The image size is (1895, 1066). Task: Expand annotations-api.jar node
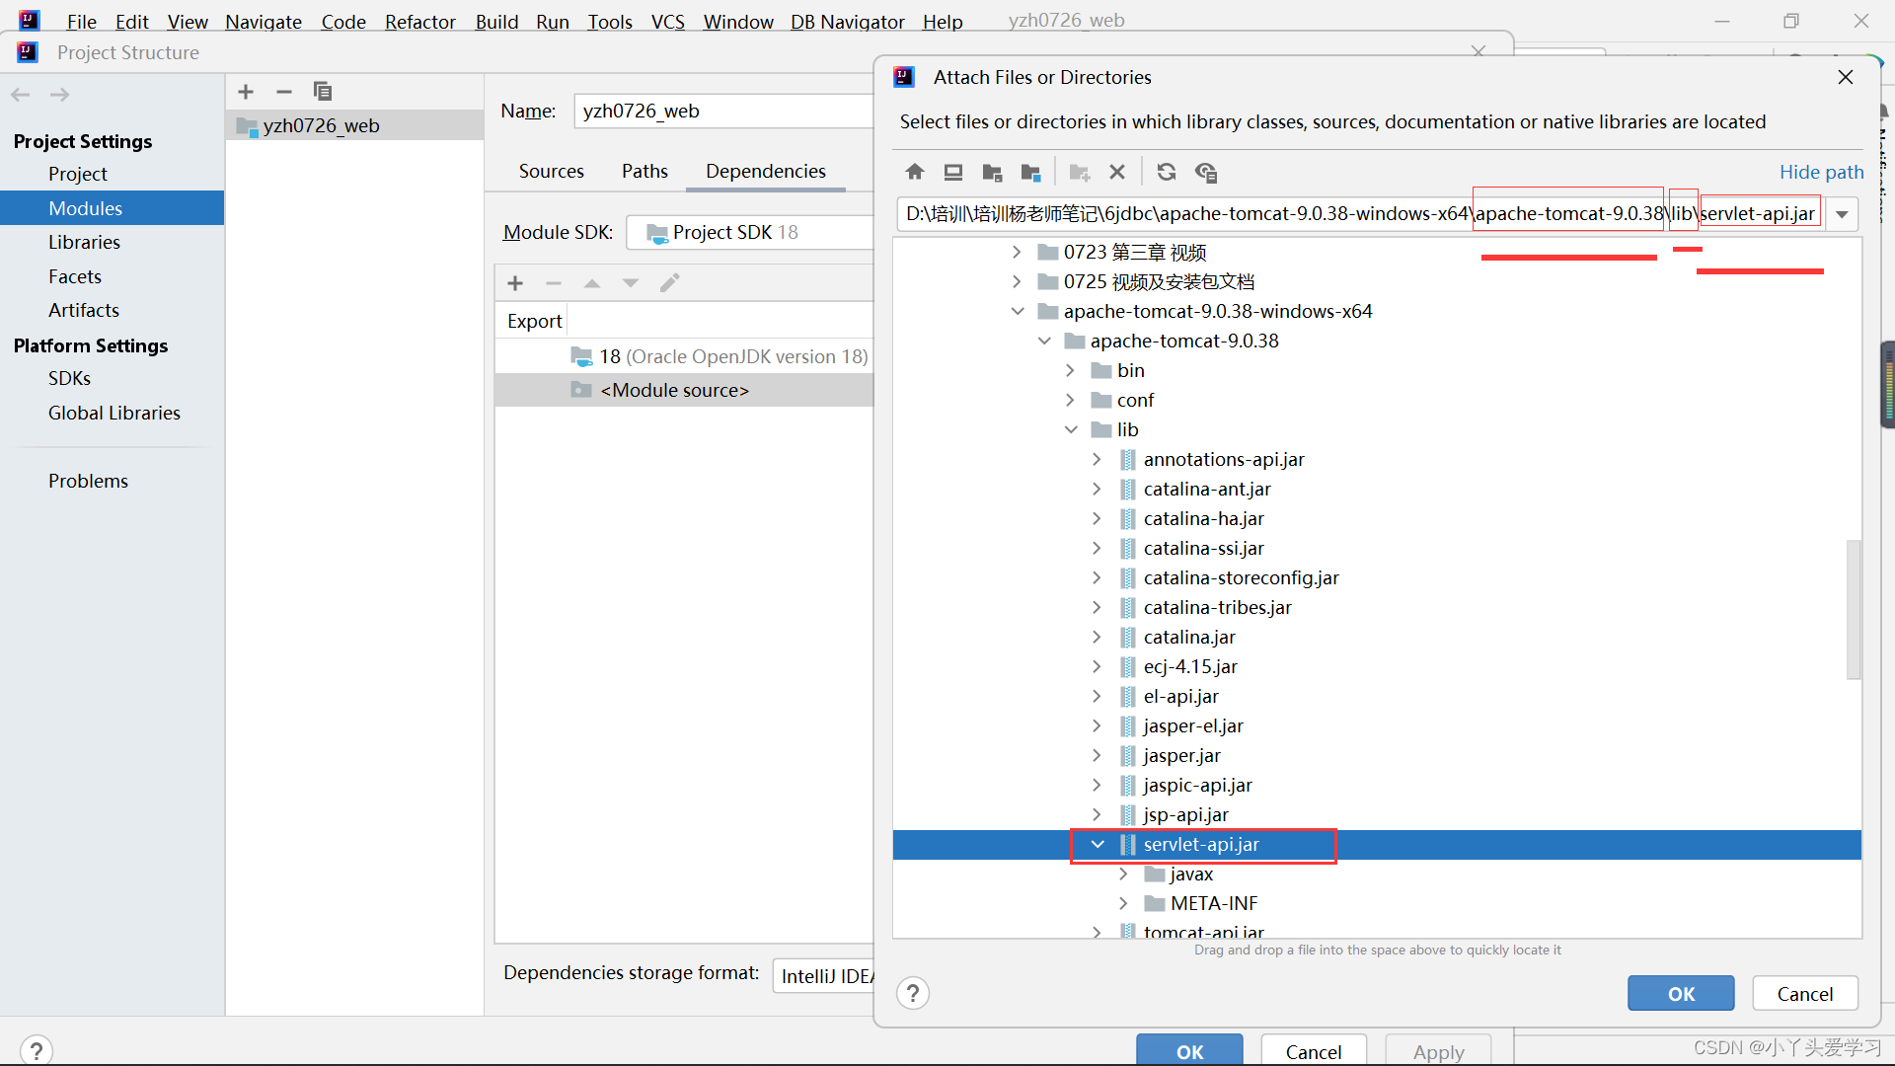coord(1098,459)
